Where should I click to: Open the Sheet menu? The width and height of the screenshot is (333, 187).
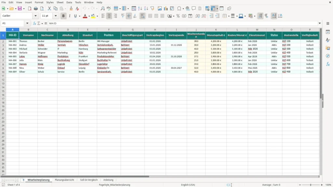(60, 2)
